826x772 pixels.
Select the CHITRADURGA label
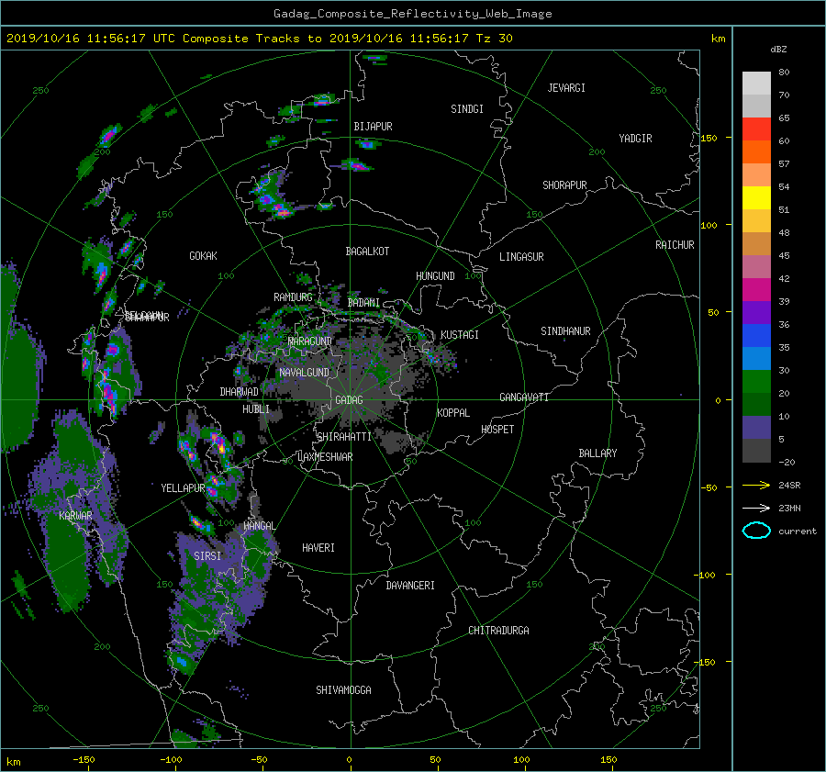click(x=498, y=631)
